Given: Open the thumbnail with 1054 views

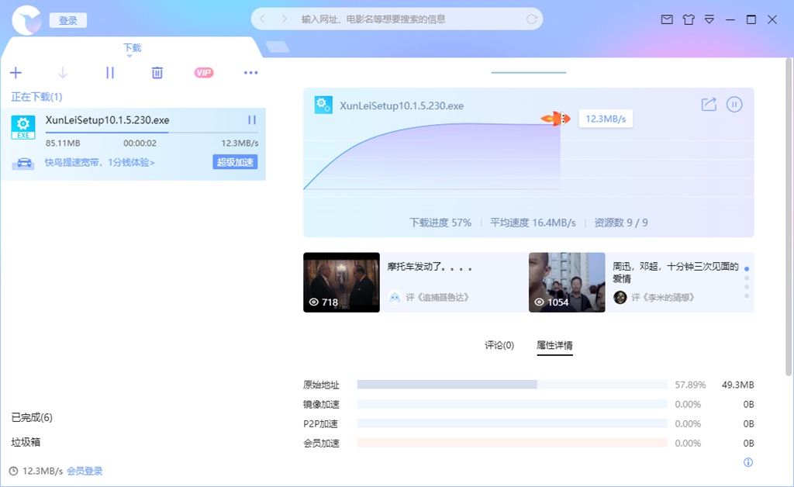Looking at the screenshot, I should [567, 282].
